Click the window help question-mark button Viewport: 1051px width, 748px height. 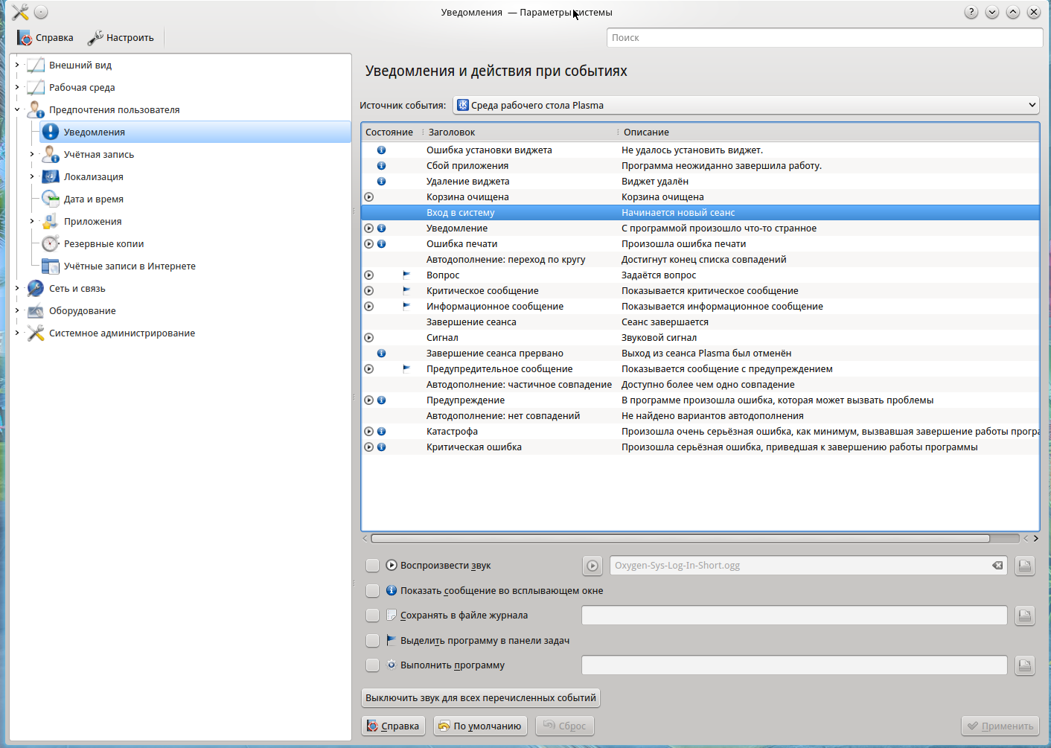[x=971, y=12]
